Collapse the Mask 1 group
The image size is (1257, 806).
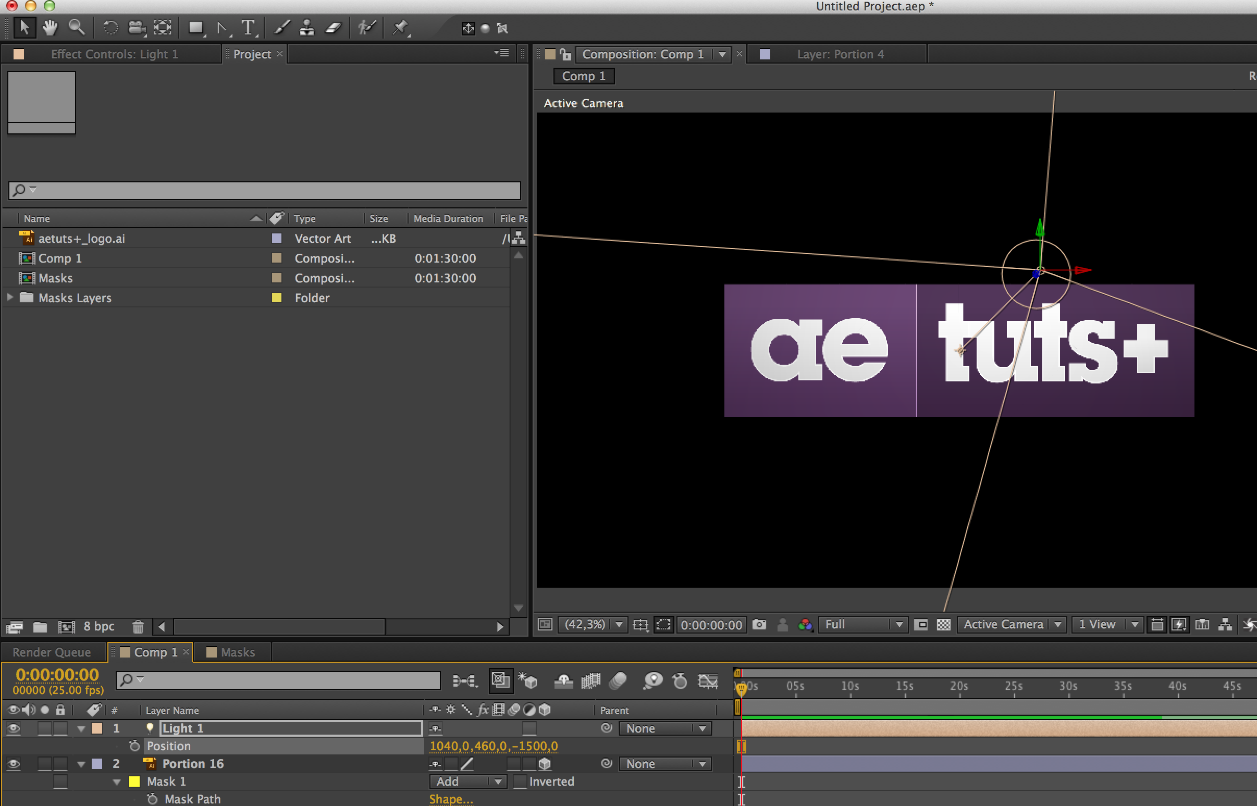pyautogui.click(x=117, y=782)
